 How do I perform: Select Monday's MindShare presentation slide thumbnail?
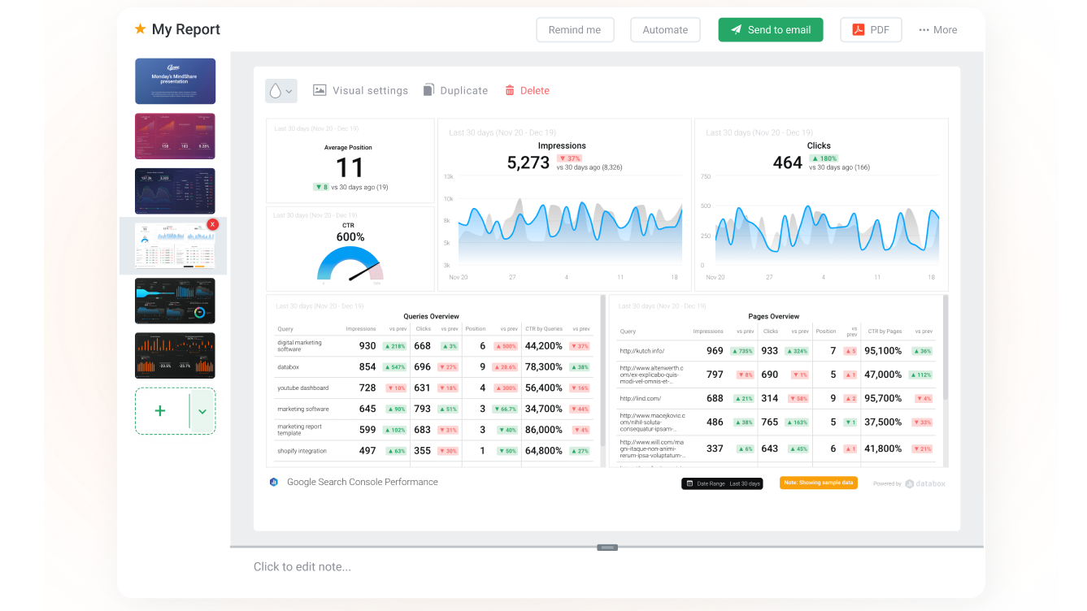(x=175, y=81)
